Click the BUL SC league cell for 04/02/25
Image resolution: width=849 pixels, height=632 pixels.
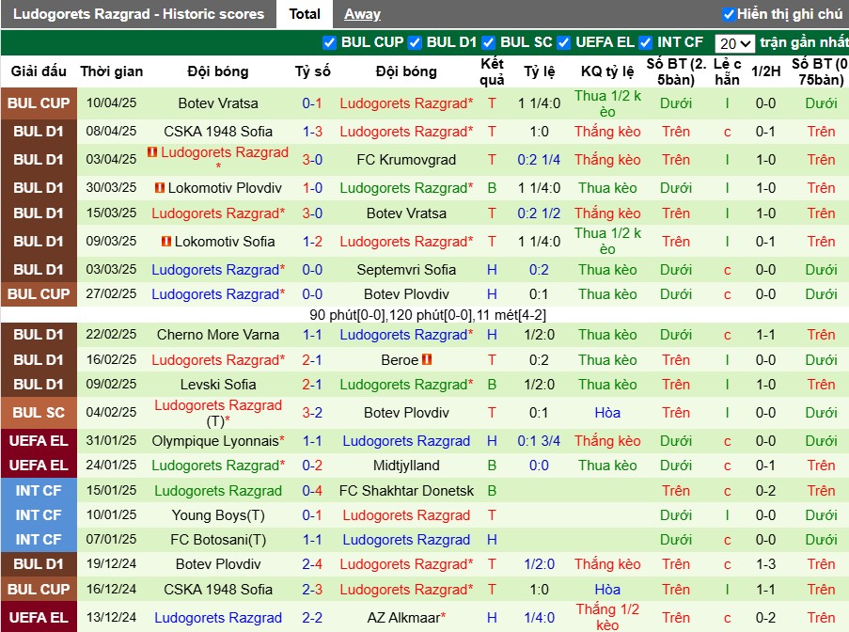[x=39, y=413]
